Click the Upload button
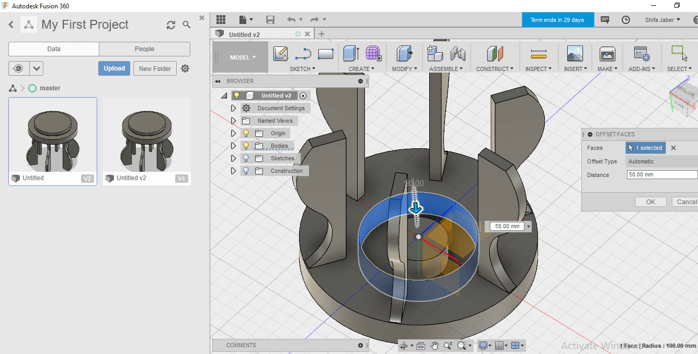The image size is (698, 354). pos(114,68)
